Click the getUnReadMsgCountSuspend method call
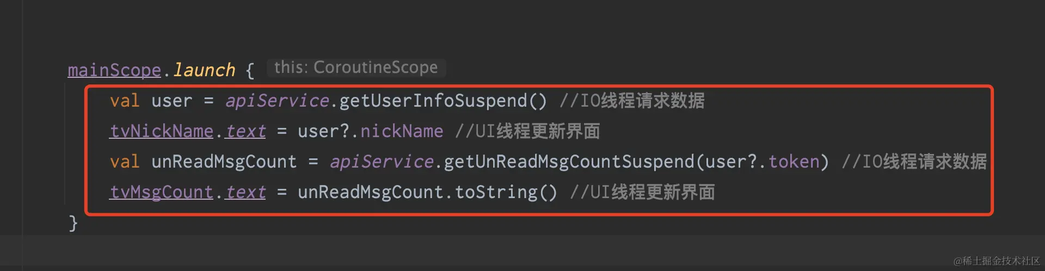The width and height of the screenshot is (1045, 271). (x=569, y=162)
